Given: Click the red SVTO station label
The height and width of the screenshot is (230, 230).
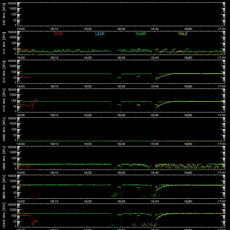Looking at the screenshot, I should [x=58, y=34].
